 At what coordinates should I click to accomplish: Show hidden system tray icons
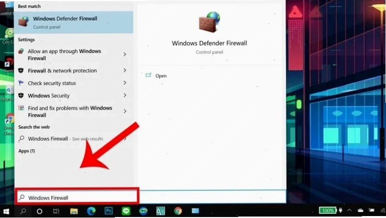pos(349,210)
